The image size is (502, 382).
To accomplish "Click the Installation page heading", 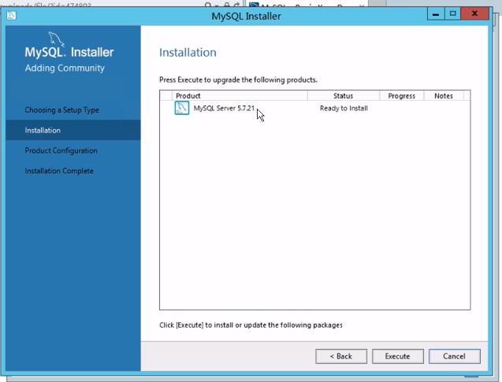I will pos(188,53).
